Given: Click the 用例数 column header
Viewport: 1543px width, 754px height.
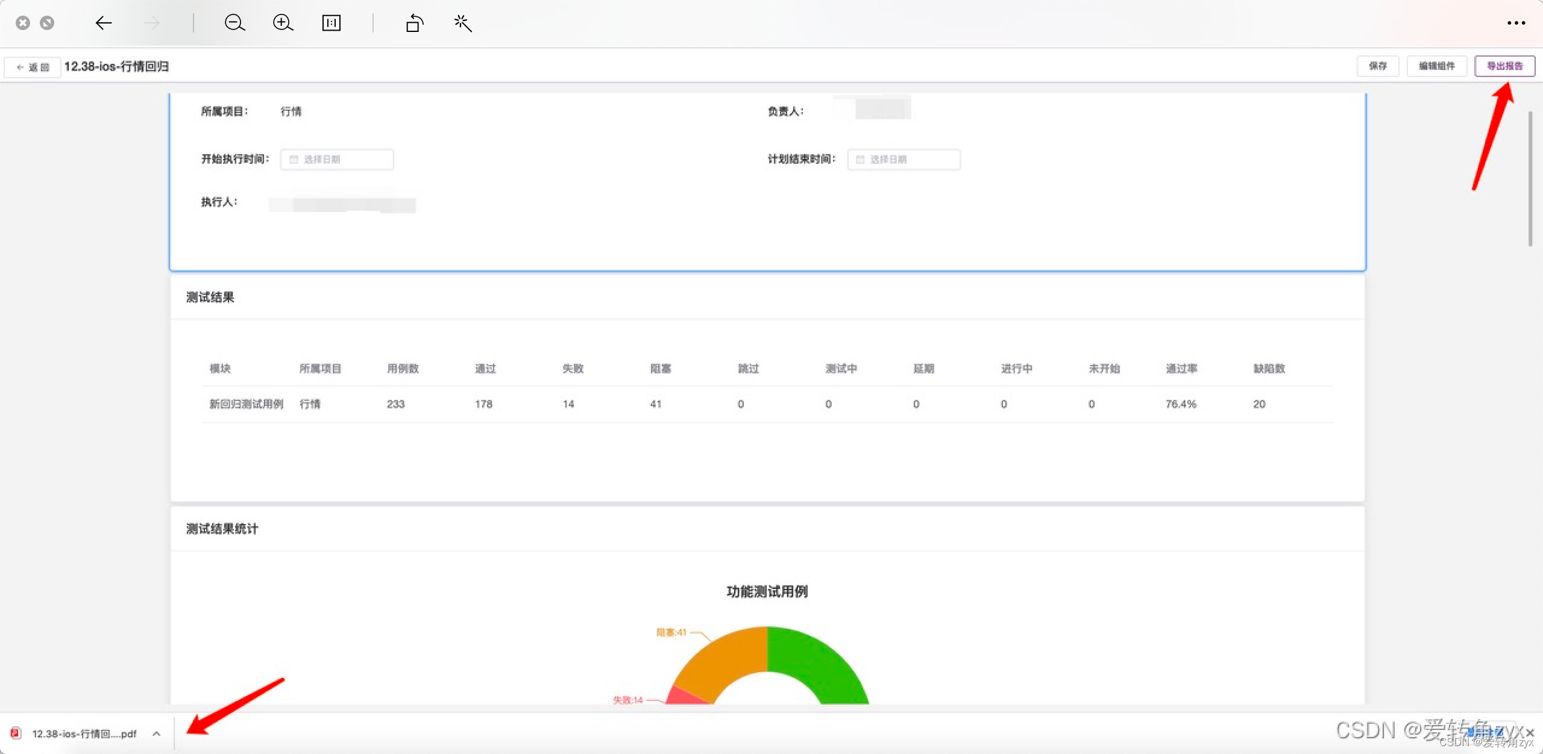Looking at the screenshot, I should tap(403, 369).
